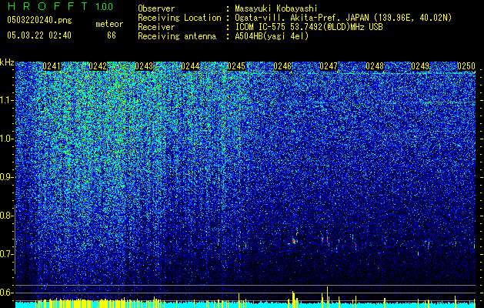Viewport: 484px width, 308px height.
Task: Click the 0.7 frequency axis label
Action: [x=7, y=254]
